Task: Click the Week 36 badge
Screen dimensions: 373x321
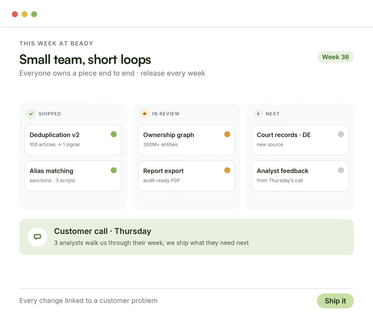Action: [335, 57]
